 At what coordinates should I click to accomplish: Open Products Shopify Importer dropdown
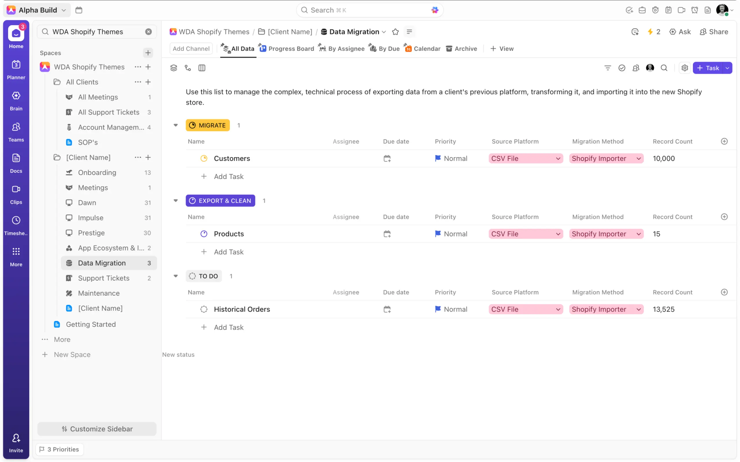[x=606, y=234]
